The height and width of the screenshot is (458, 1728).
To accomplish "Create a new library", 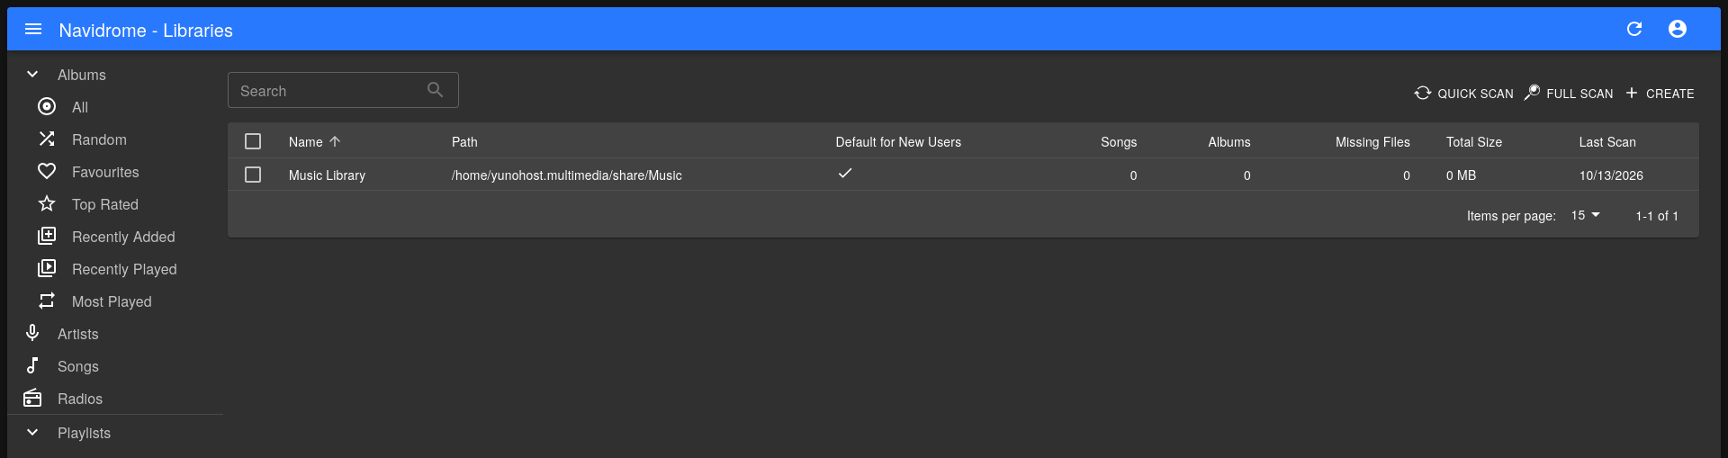I will 1660,94.
